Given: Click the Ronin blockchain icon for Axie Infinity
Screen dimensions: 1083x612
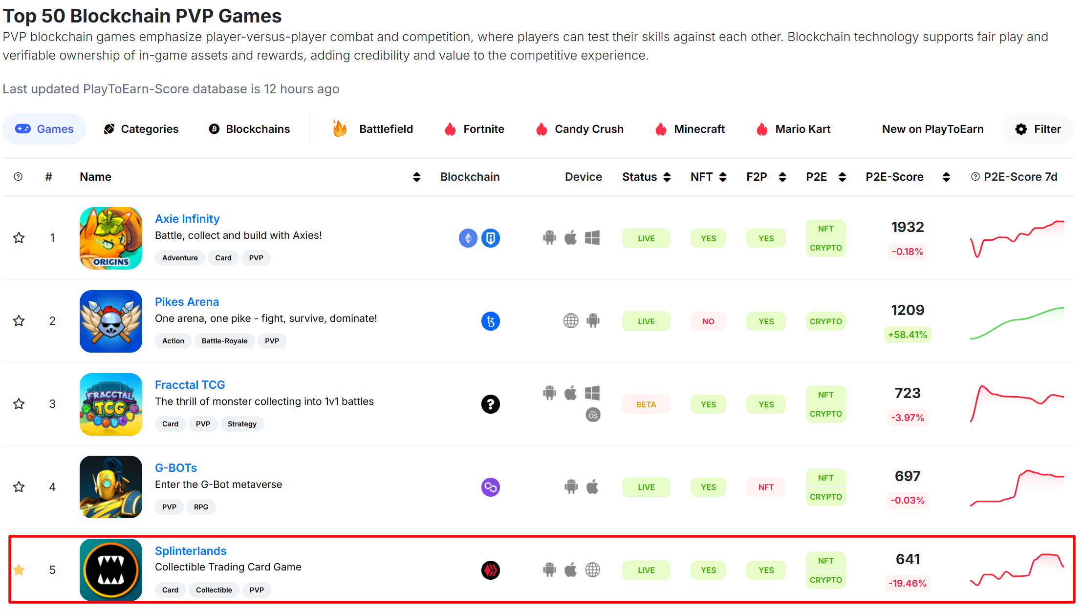Looking at the screenshot, I should [x=490, y=238].
